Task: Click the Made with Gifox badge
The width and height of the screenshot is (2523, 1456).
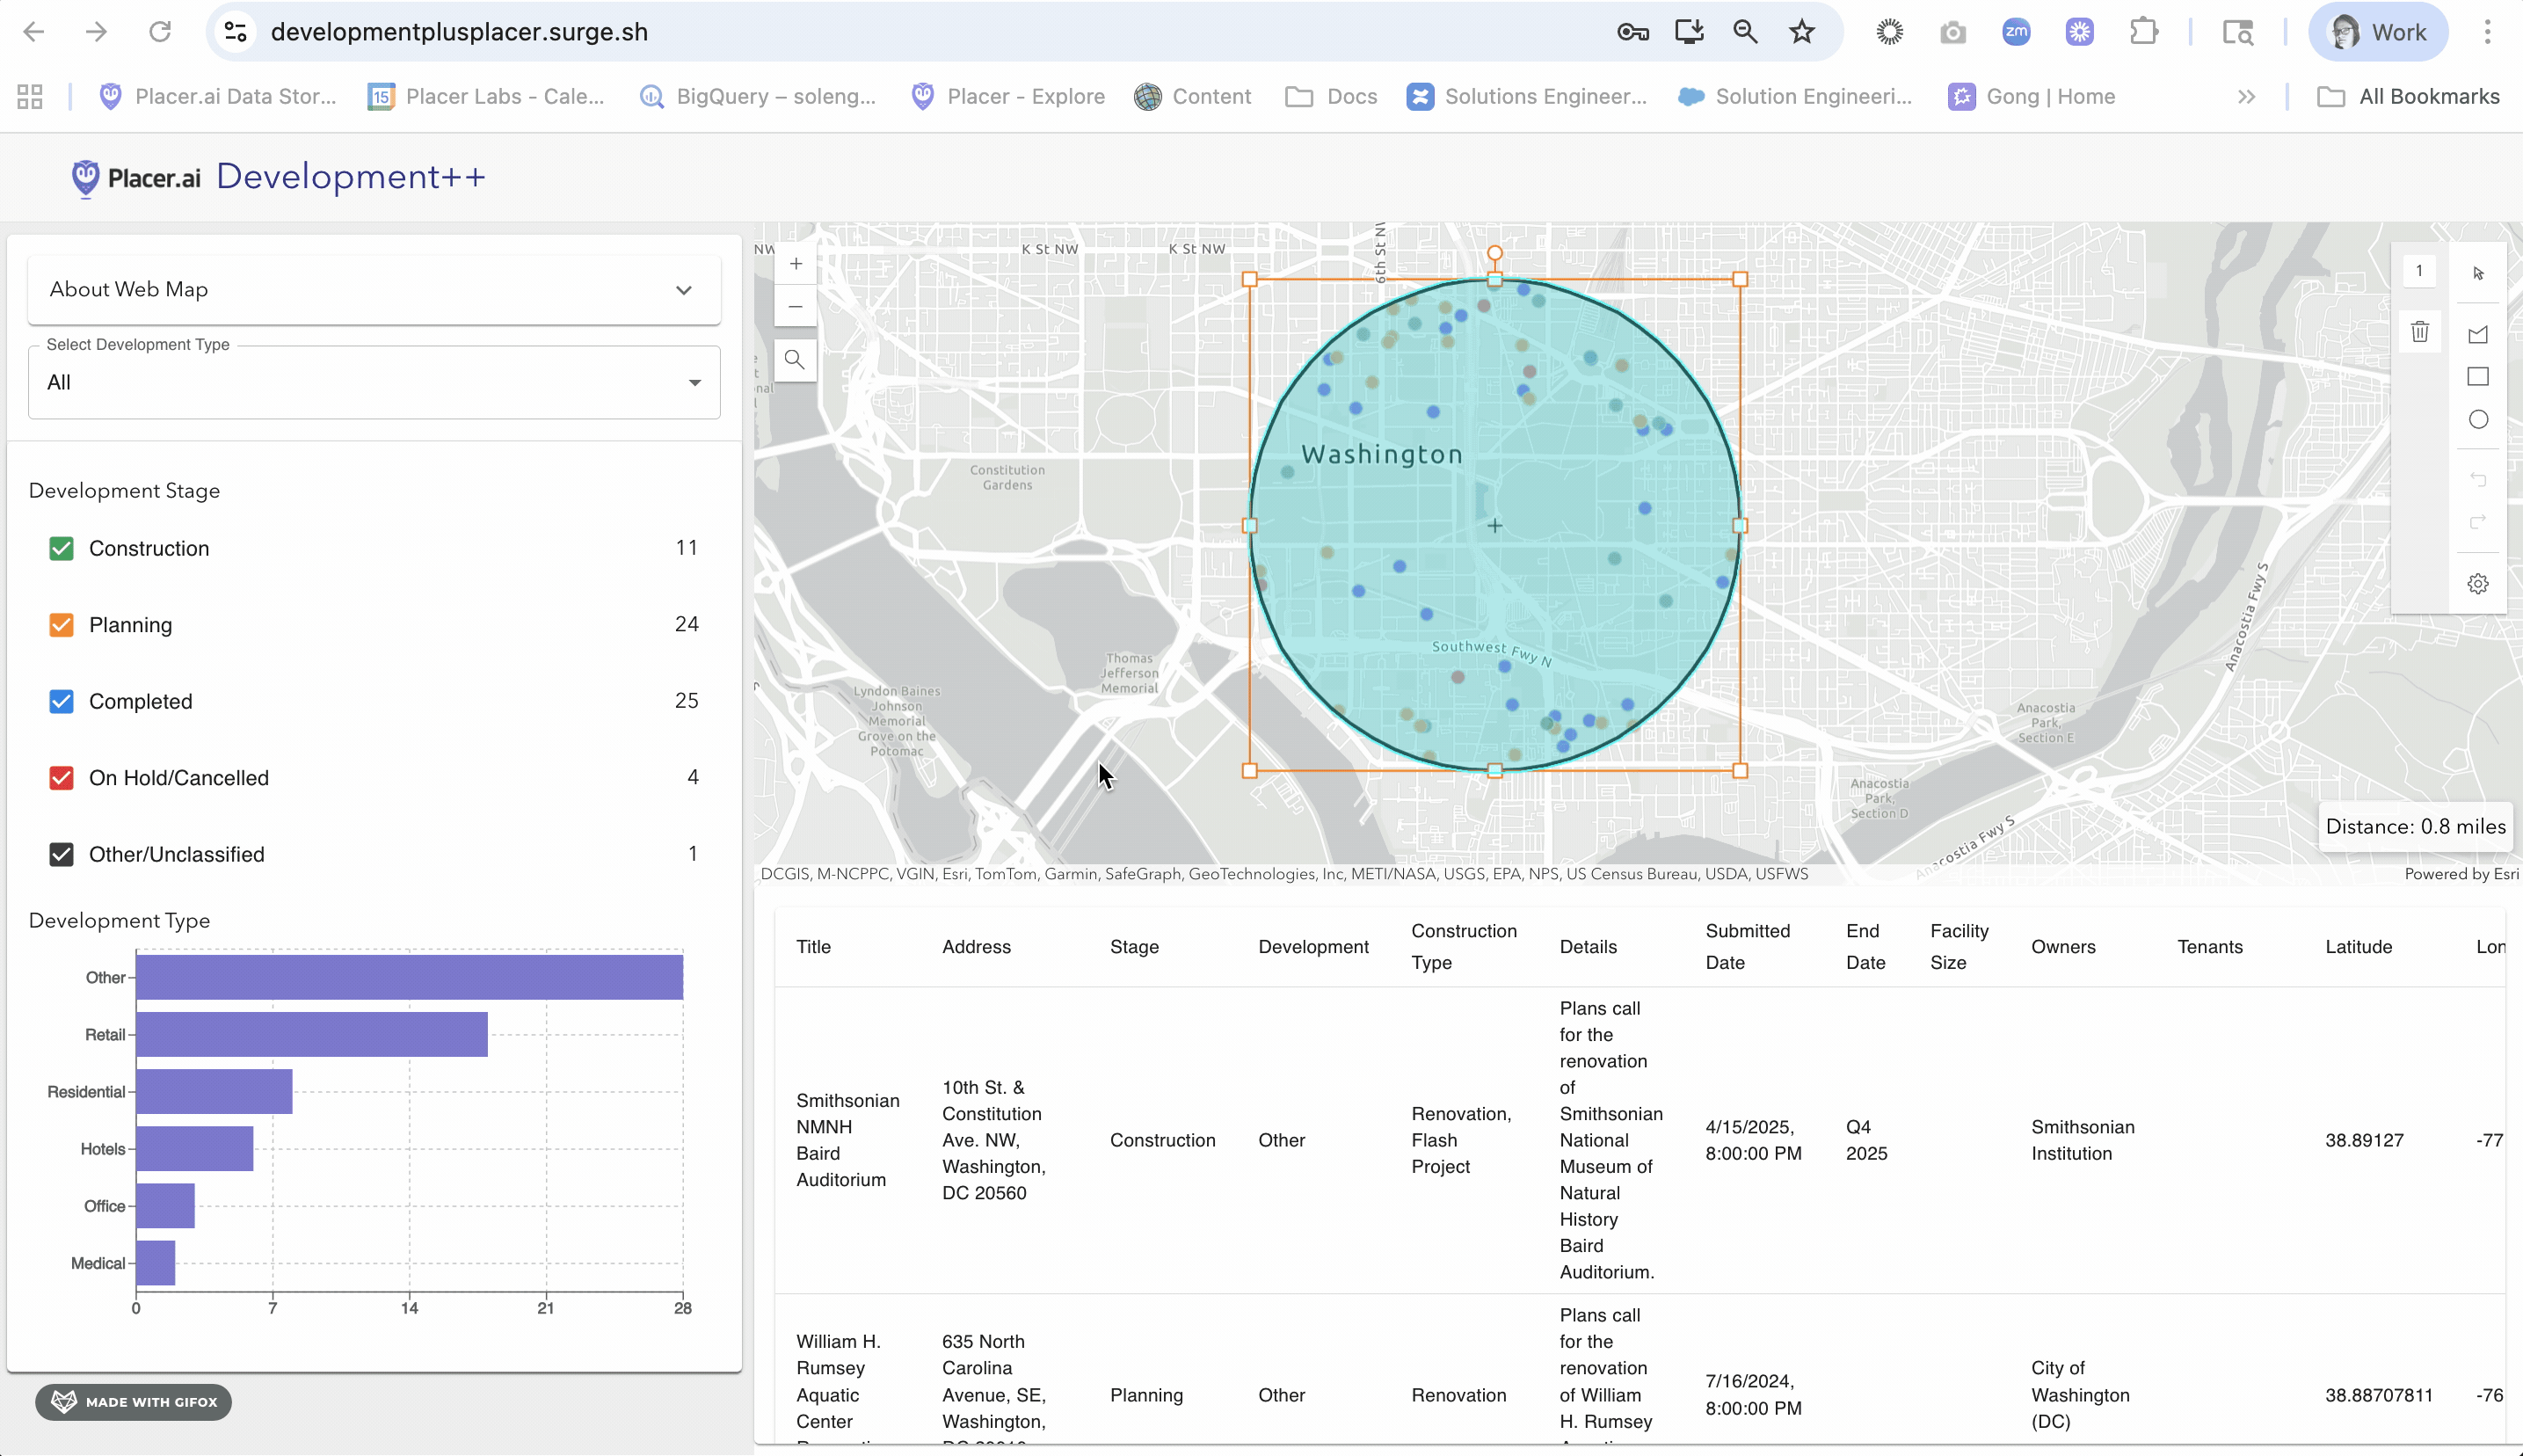Action: [x=134, y=1402]
